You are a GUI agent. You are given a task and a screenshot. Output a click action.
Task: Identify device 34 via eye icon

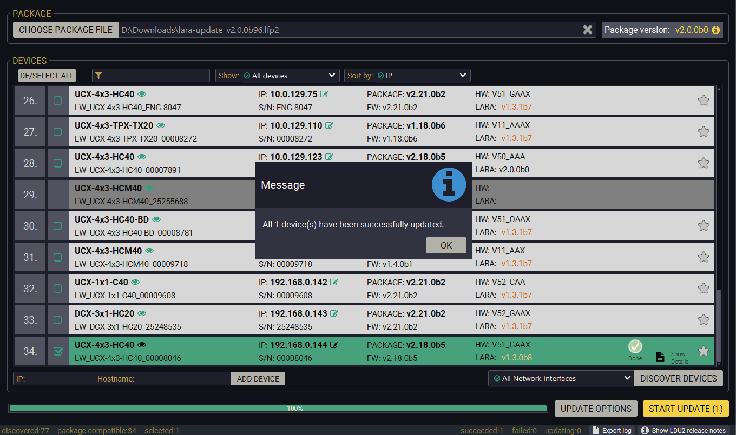click(x=142, y=345)
